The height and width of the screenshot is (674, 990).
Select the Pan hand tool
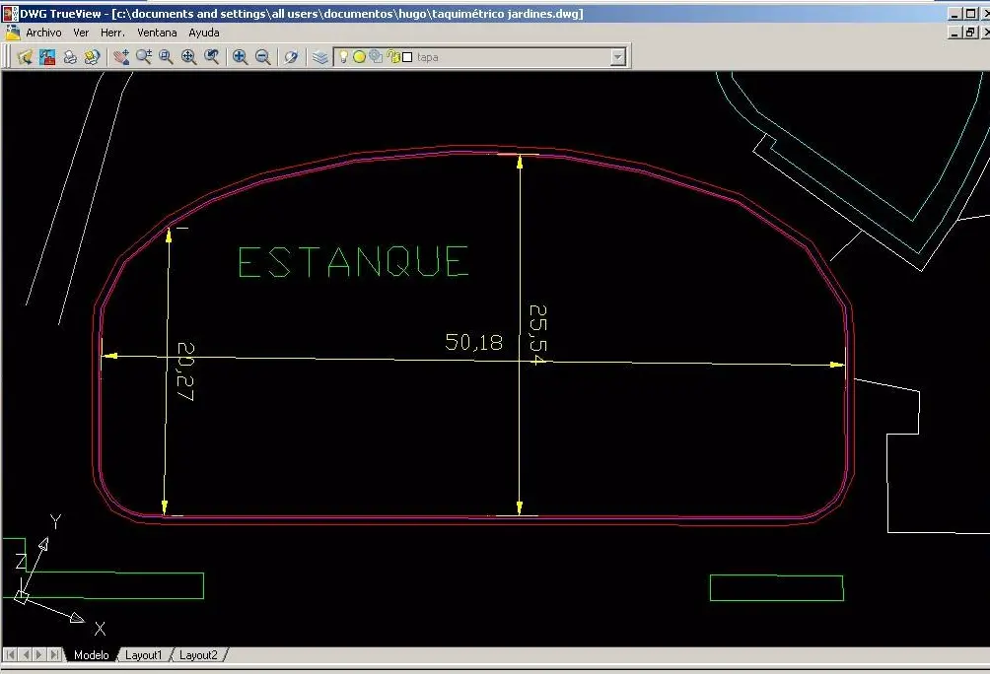121,57
